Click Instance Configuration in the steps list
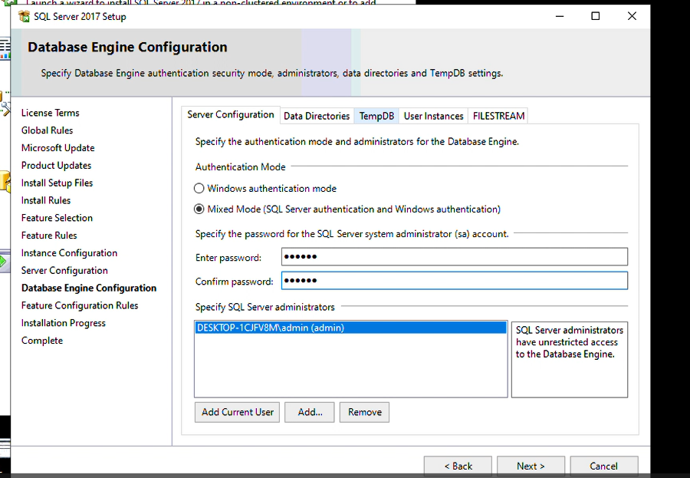 69,253
